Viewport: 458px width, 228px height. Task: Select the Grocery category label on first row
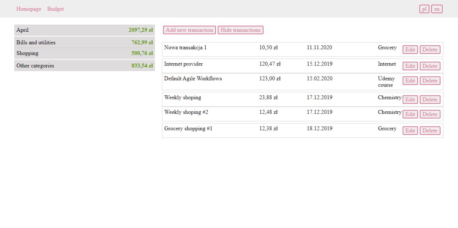pos(387,47)
